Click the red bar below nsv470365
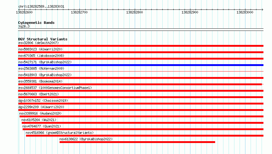Screen dimensions: 272x154 click(141, 59)
